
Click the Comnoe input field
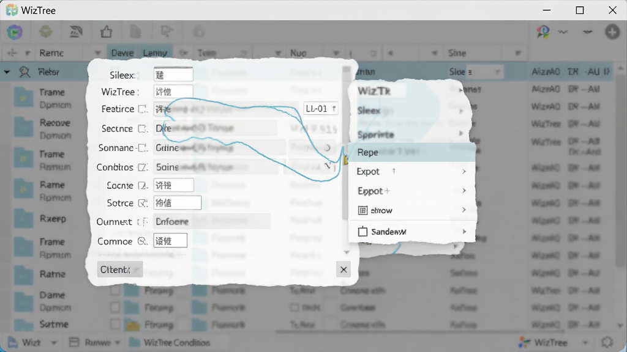click(x=170, y=241)
